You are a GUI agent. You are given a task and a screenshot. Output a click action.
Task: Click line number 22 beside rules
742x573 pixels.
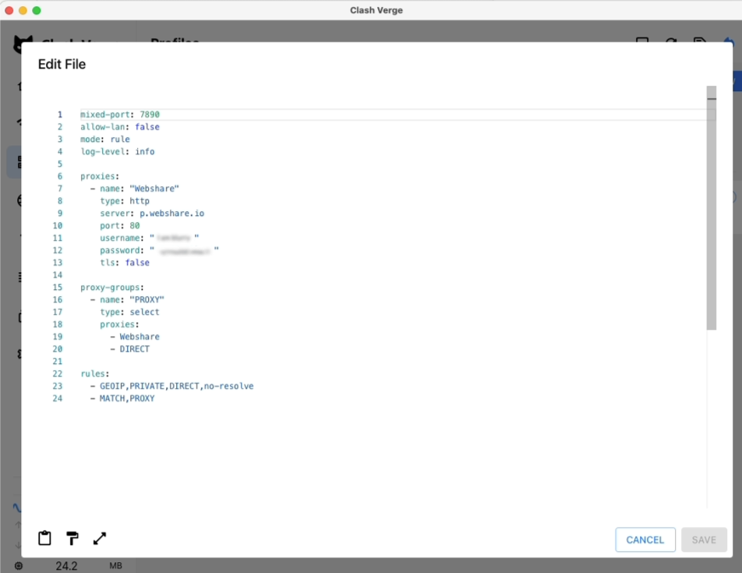pyautogui.click(x=57, y=373)
